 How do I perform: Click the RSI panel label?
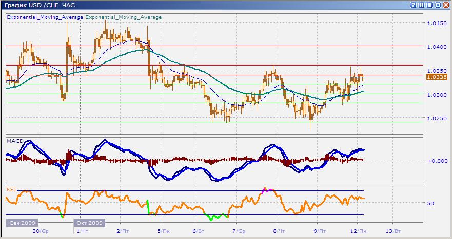click(x=11, y=189)
